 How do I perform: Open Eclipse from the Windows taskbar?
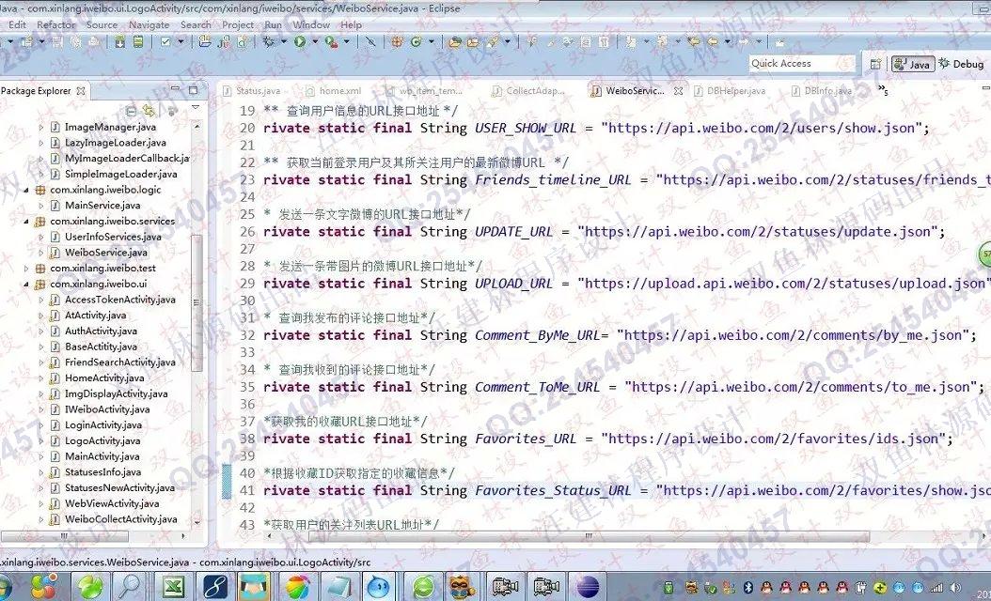587,586
